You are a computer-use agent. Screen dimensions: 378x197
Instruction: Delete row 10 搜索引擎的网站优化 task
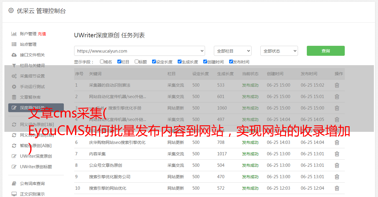(337, 188)
